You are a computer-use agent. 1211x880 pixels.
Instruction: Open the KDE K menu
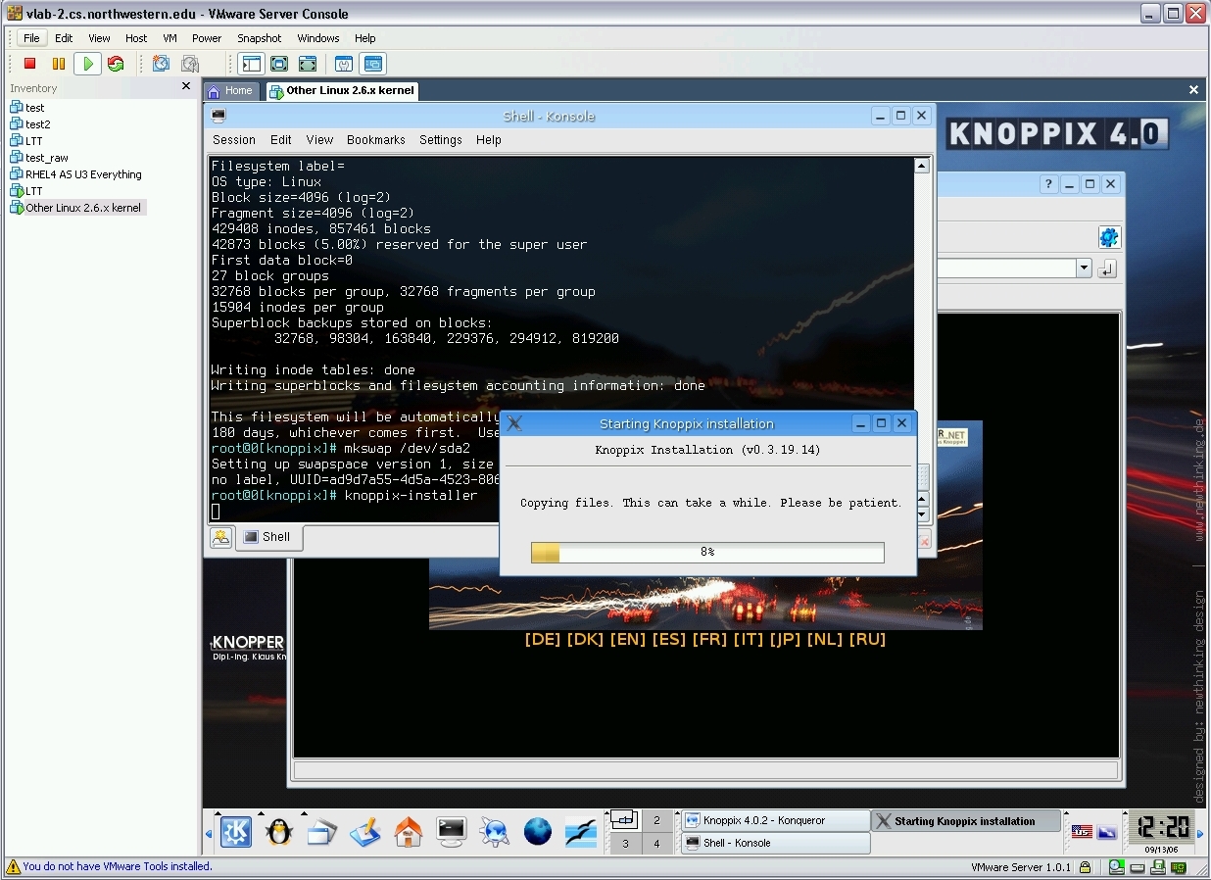[235, 832]
